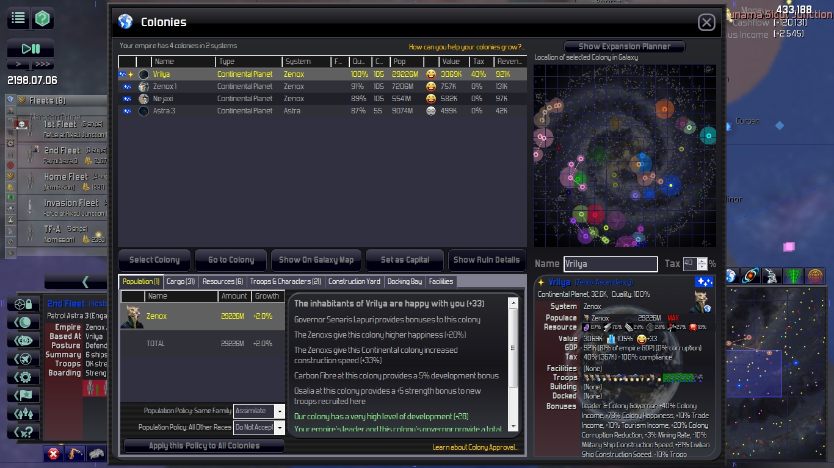The image size is (834, 468).
Task: Select the Astra 3 colony row
Action: tap(322, 111)
